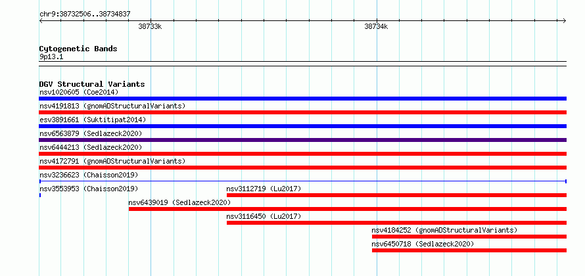585x276 pixels.
Task: Click the purple bar under nsv6563879
Action: coord(302,140)
